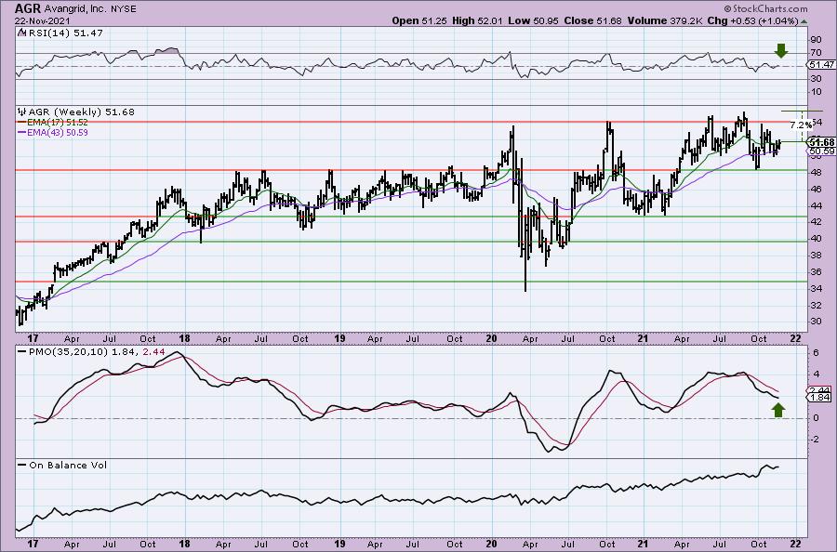The image size is (837, 552).
Task: Click the red 2.44 PMO signal value in the legend
Action: point(154,352)
